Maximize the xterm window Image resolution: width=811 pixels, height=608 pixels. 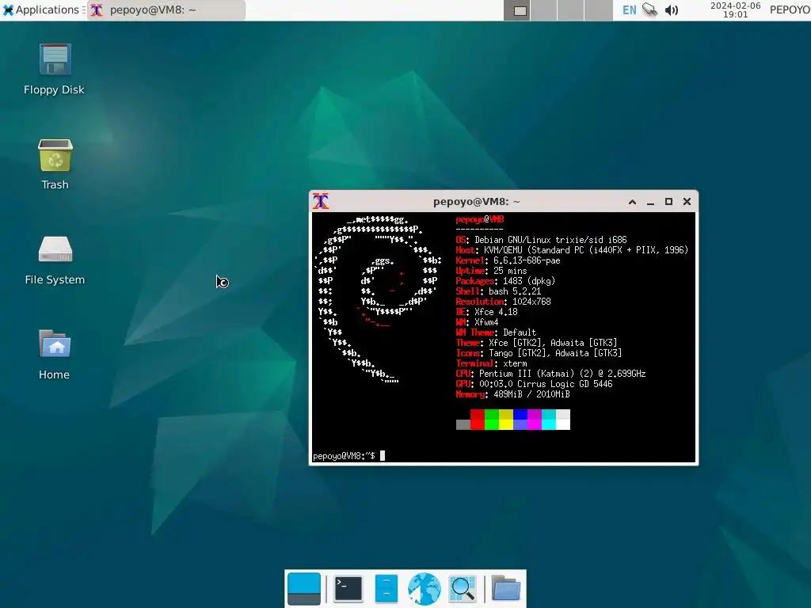(x=668, y=202)
